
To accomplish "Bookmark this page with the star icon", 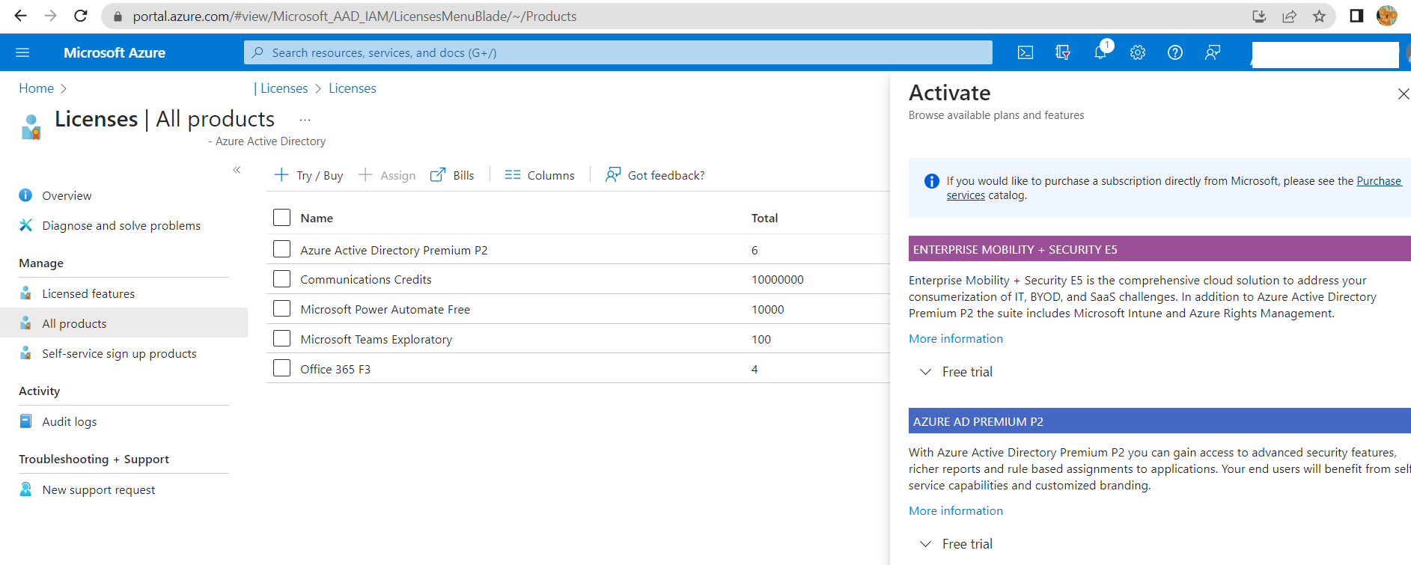I will (1319, 16).
